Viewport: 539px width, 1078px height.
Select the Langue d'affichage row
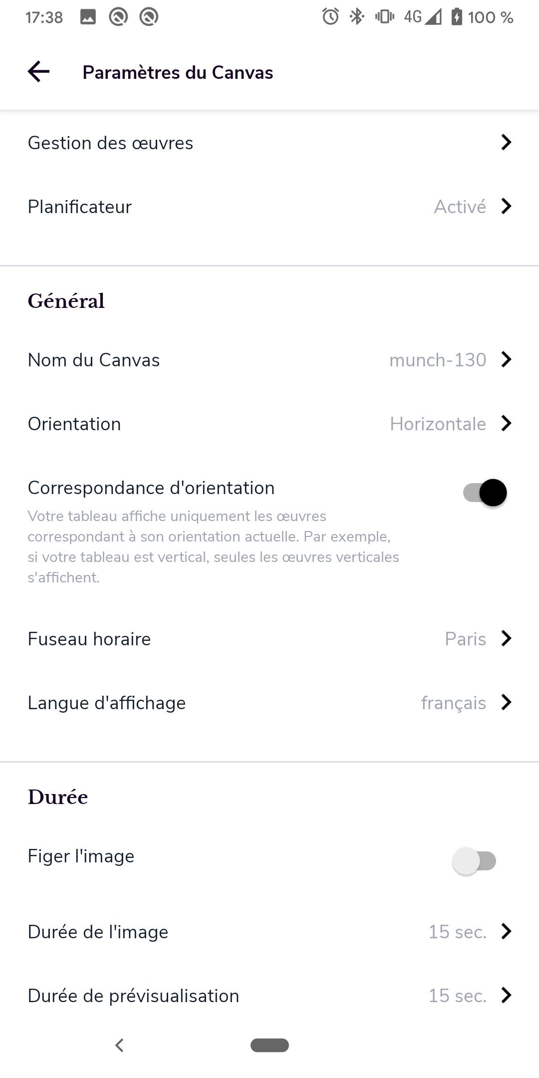coord(269,703)
